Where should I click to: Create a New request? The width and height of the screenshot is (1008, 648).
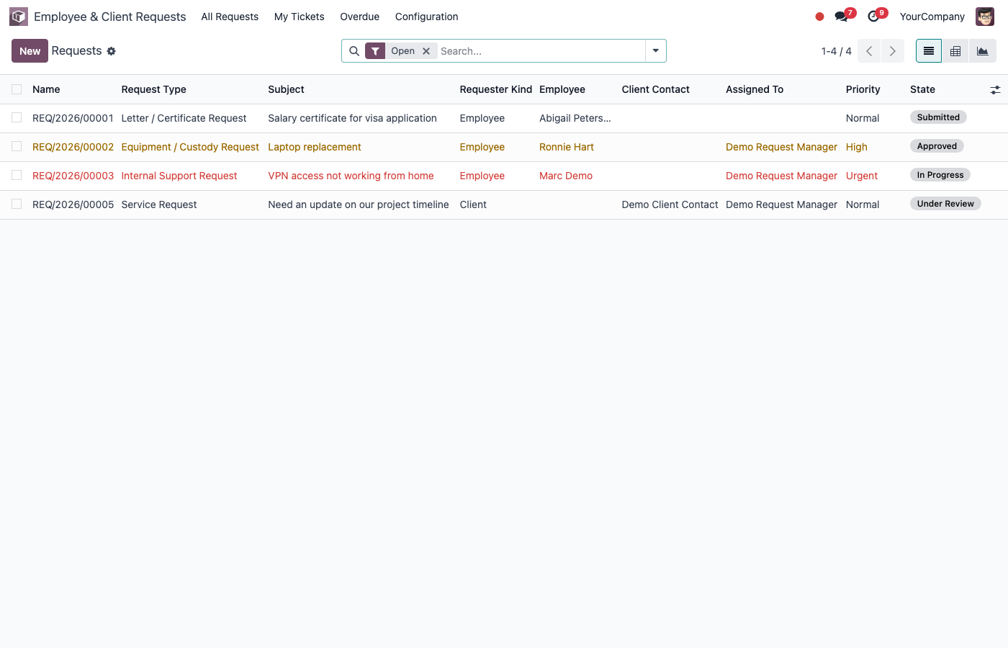[30, 51]
